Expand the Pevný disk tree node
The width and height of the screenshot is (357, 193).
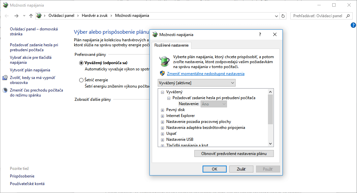tap(162, 110)
